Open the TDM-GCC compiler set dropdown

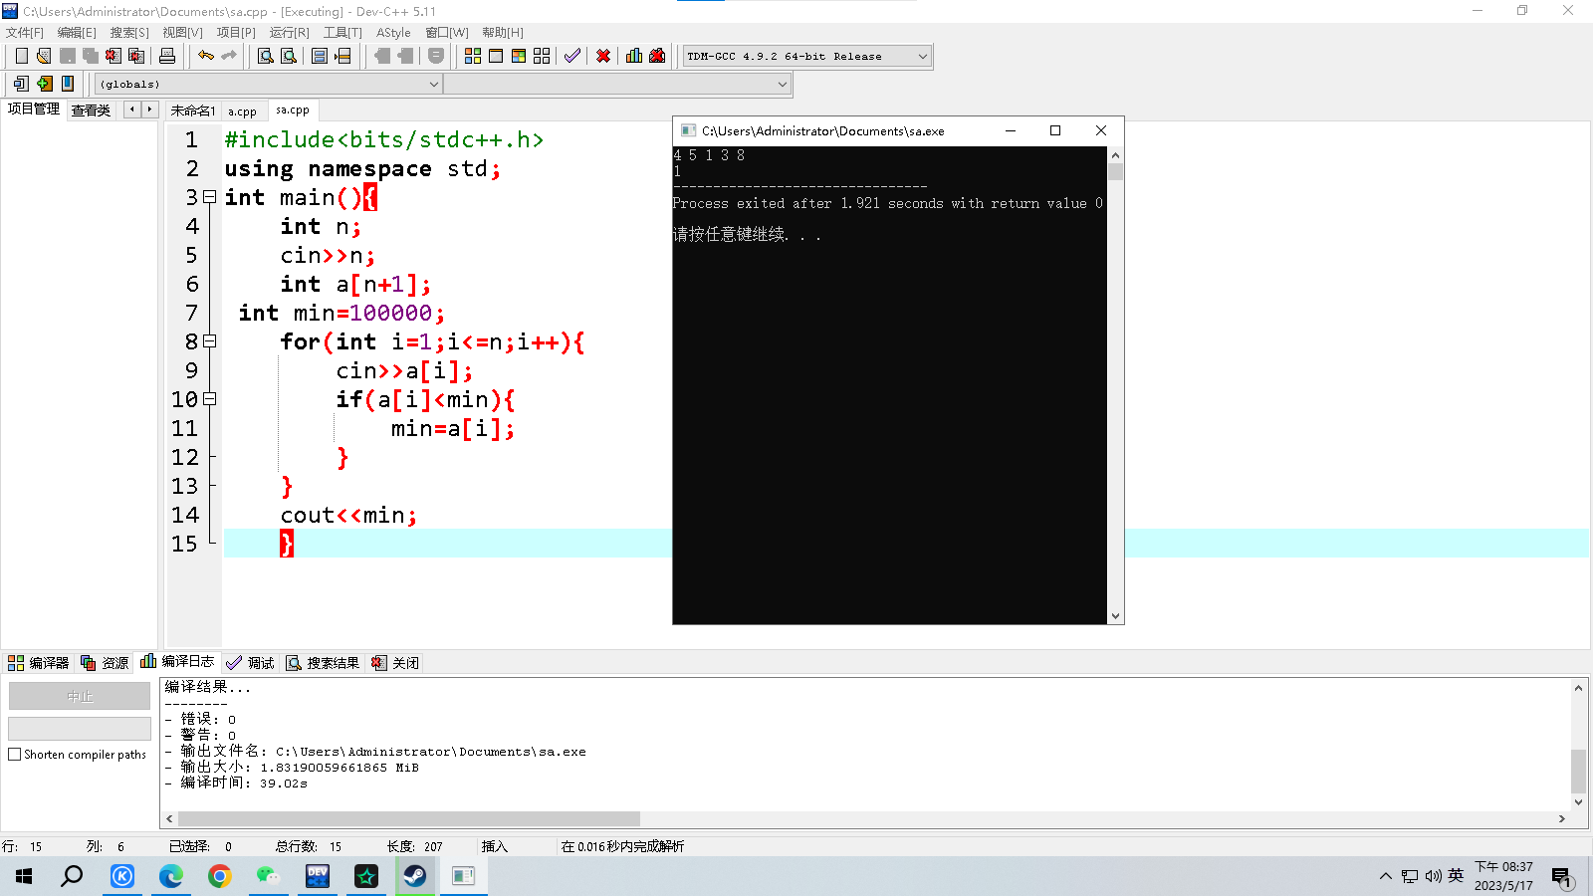[x=807, y=56]
